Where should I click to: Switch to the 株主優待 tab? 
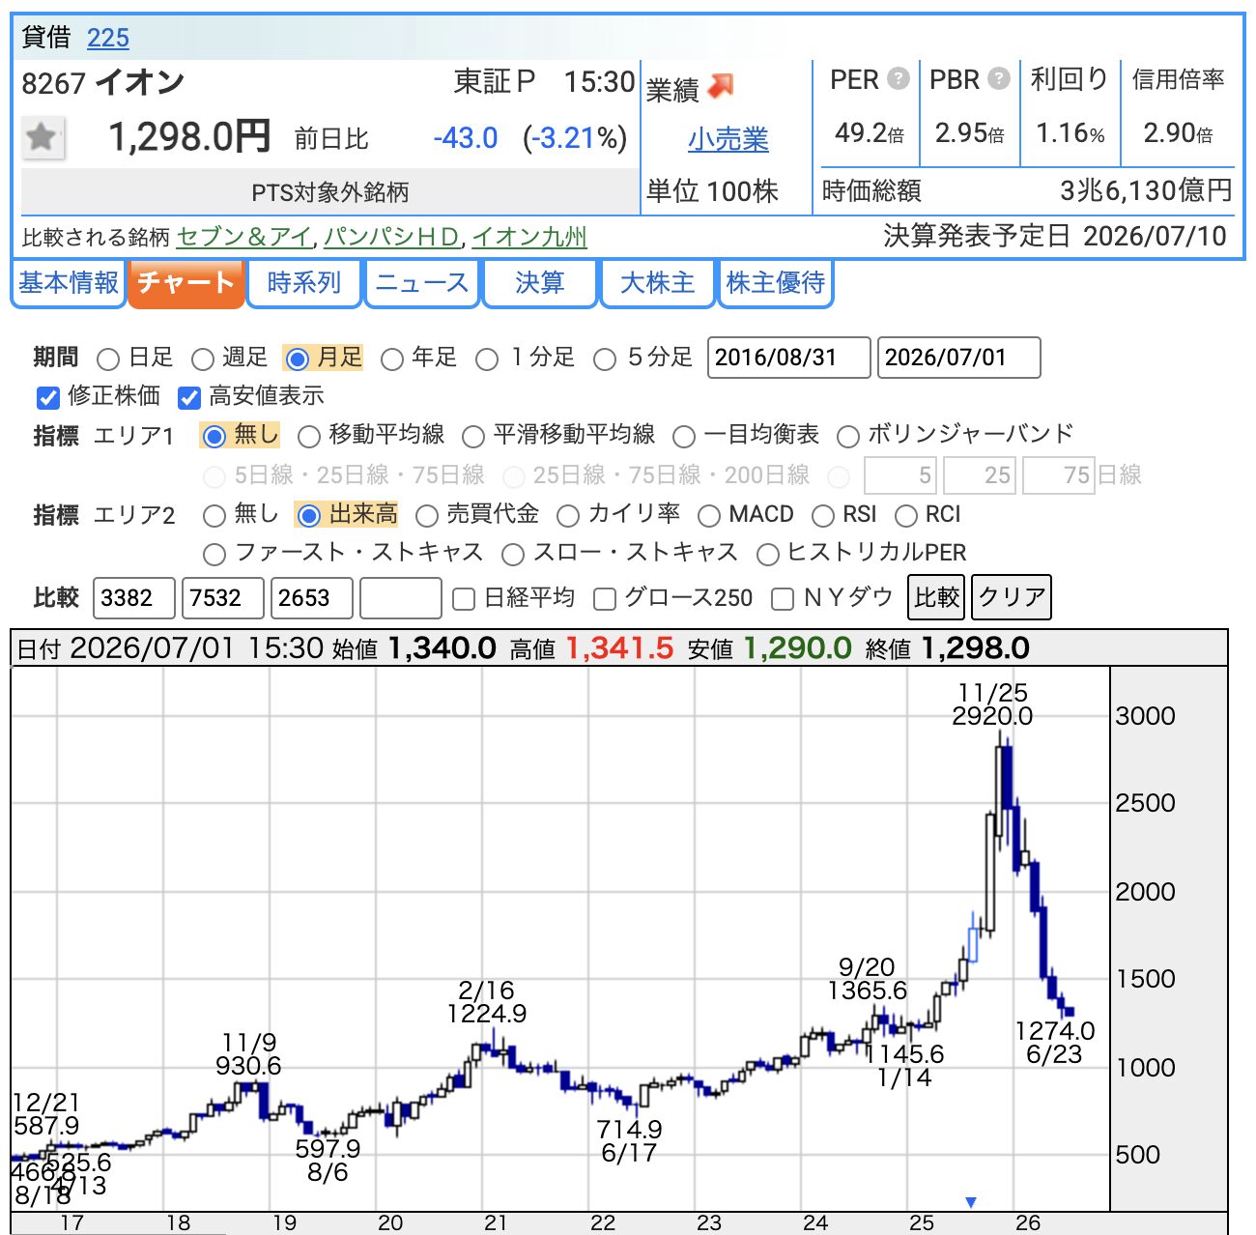(x=776, y=283)
